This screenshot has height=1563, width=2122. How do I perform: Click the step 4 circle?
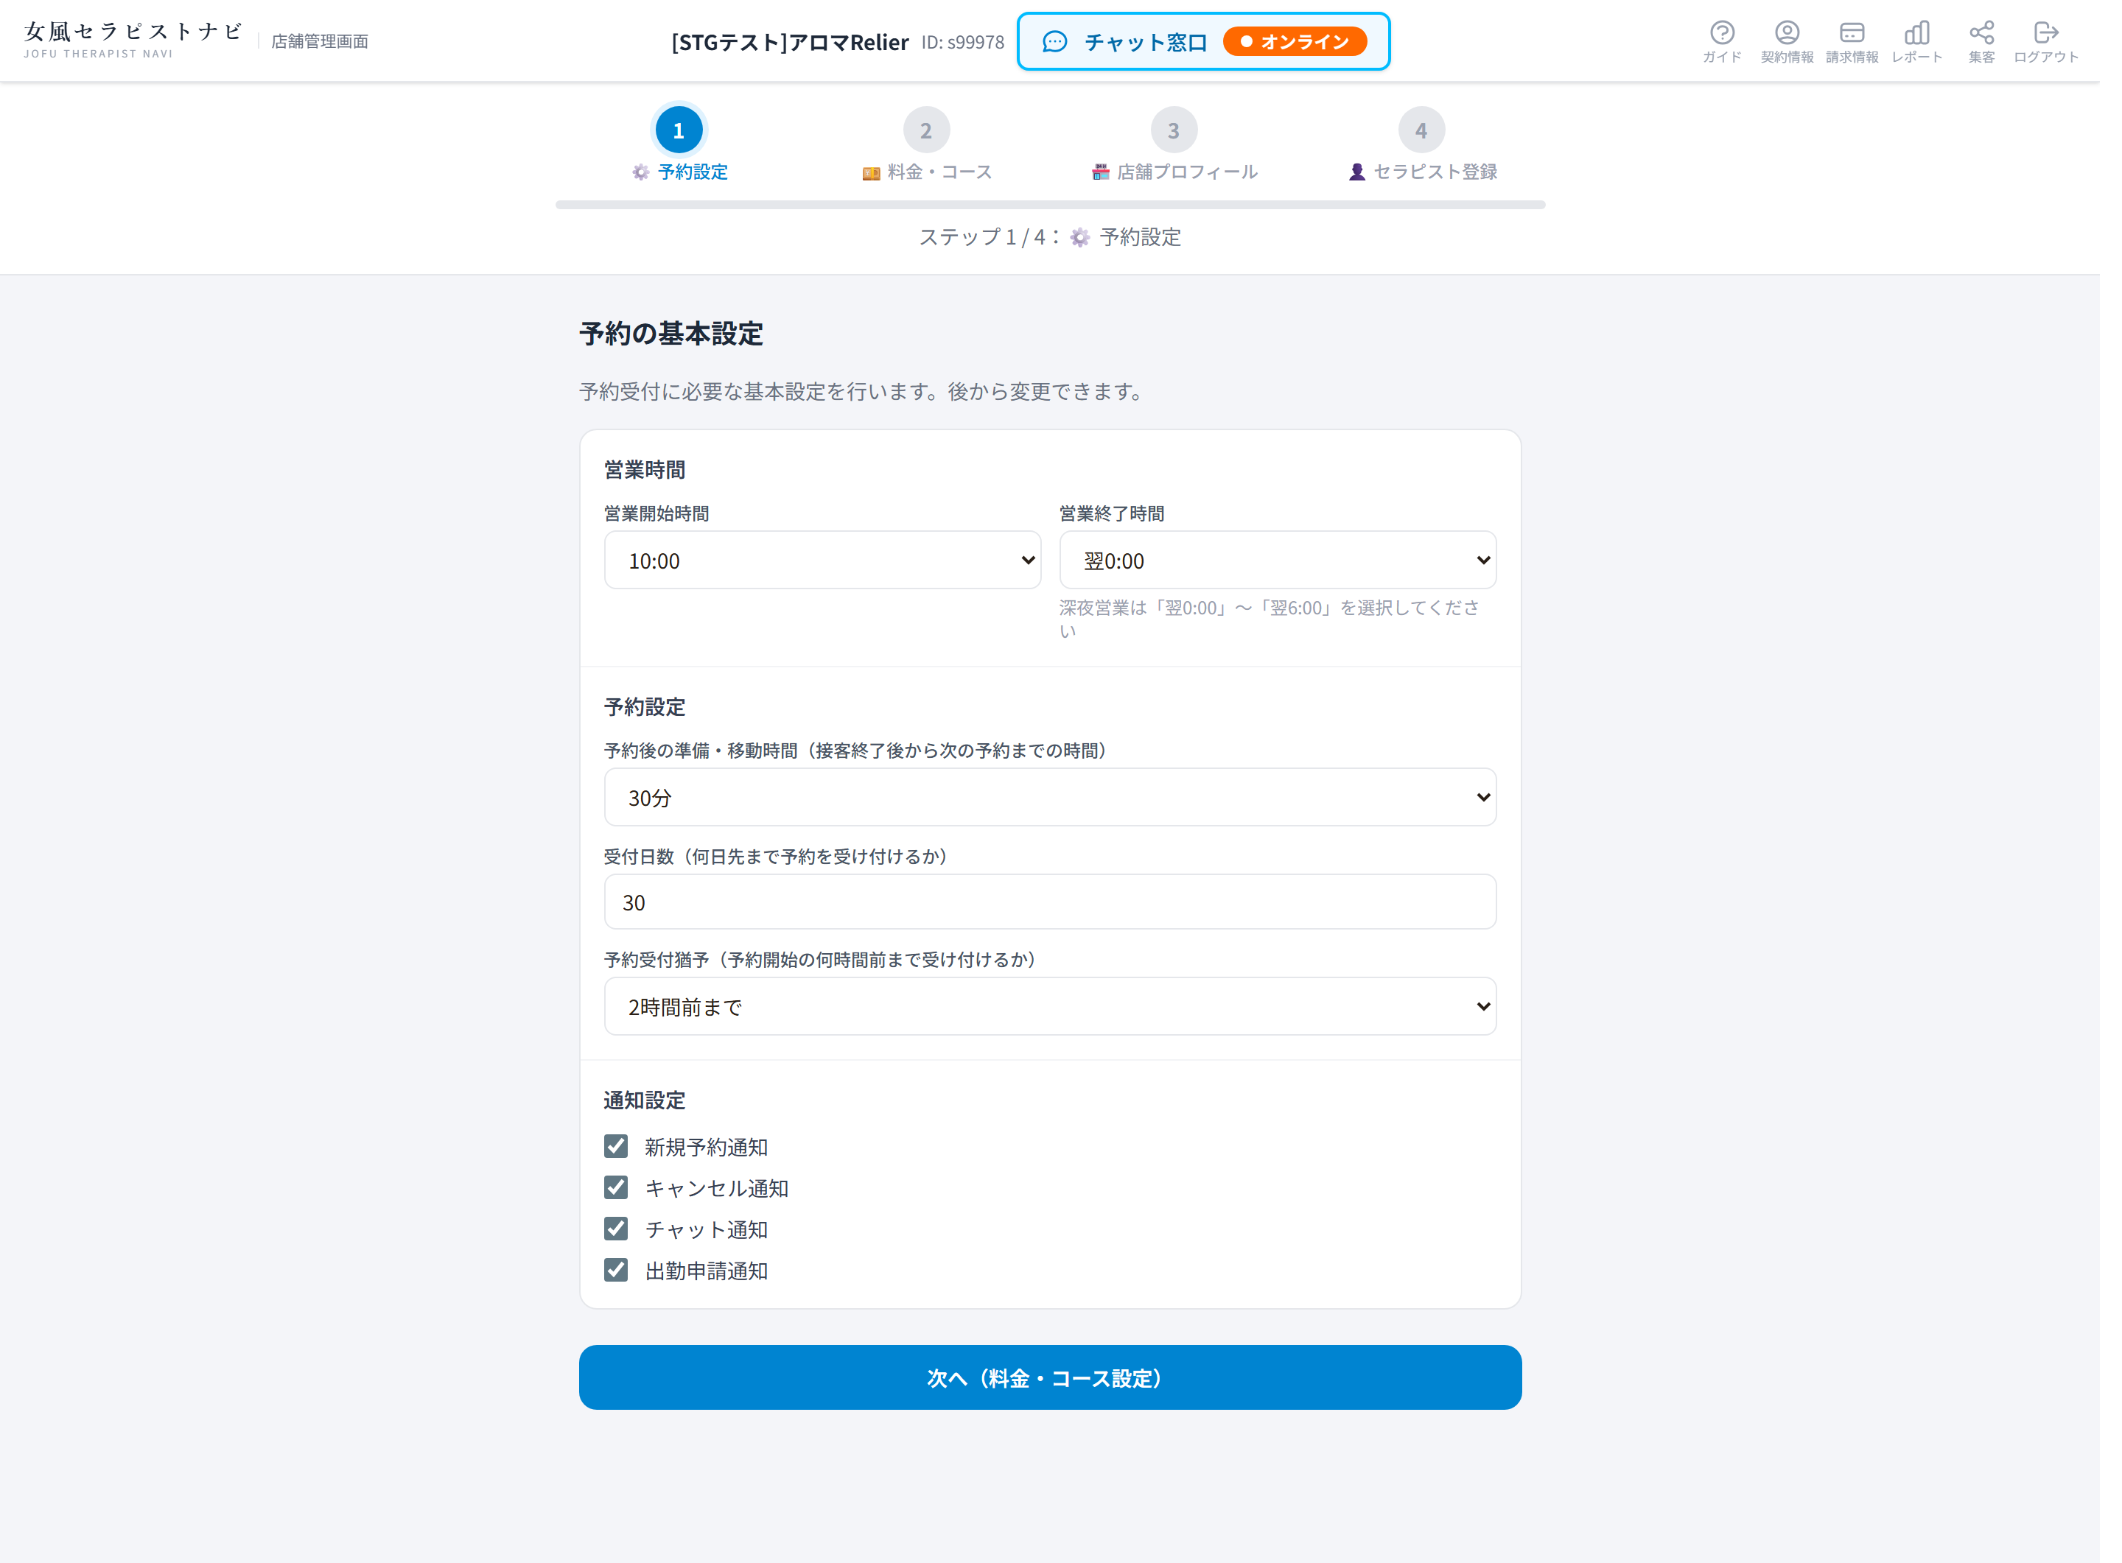(1421, 130)
